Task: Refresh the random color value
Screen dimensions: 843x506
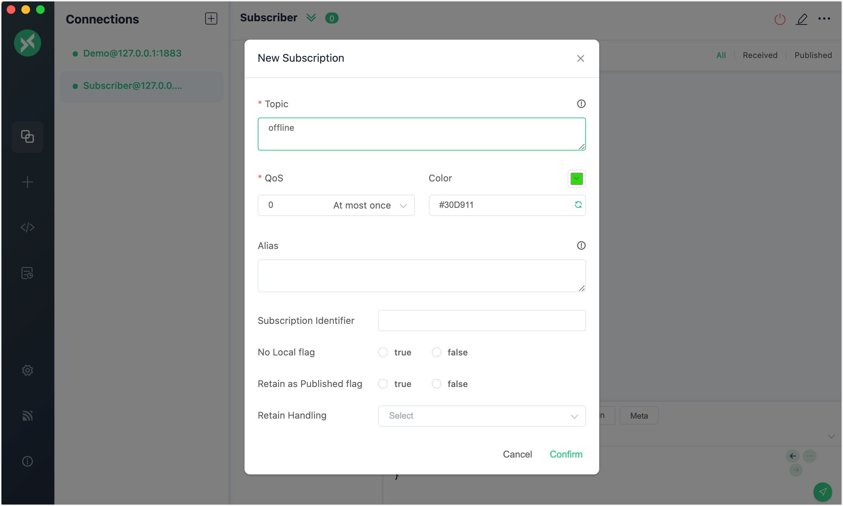Action: (578, 205)
